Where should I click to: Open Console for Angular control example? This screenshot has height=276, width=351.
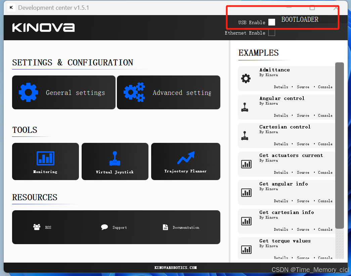click(325, 116)
